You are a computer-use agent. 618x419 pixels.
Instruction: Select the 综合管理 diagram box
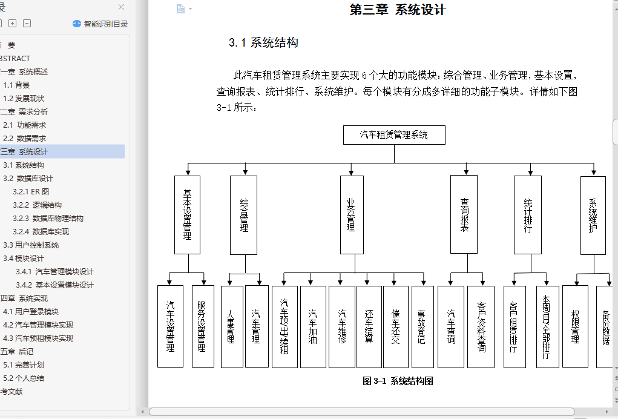coord(243,215)
